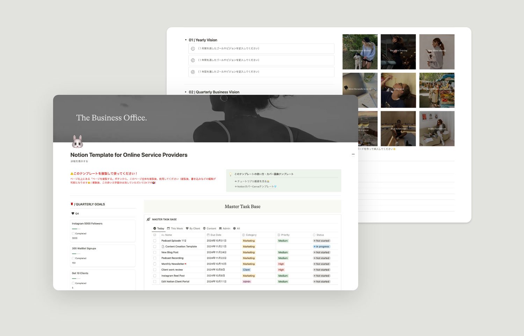
Task: Open the Admin category tag dropdown
Action: click(x=247, y=282)
